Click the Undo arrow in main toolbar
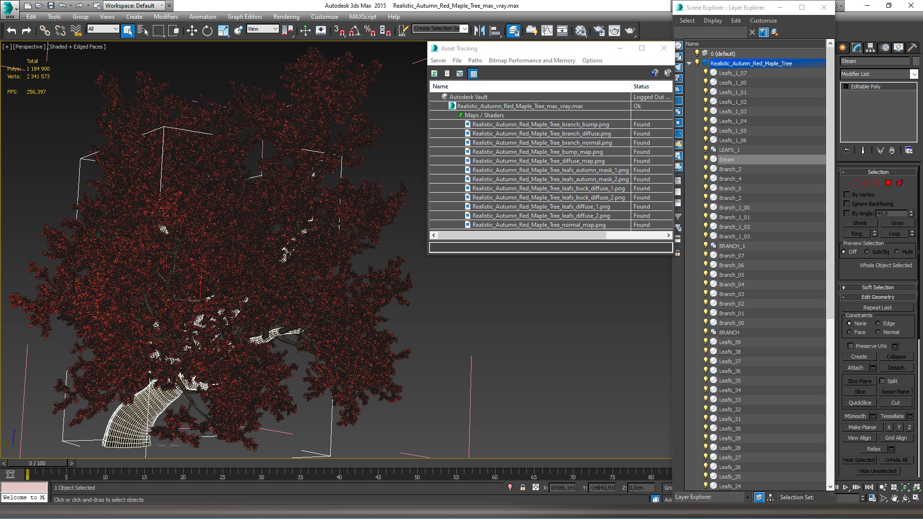923x519 pixels. [12, 31]
